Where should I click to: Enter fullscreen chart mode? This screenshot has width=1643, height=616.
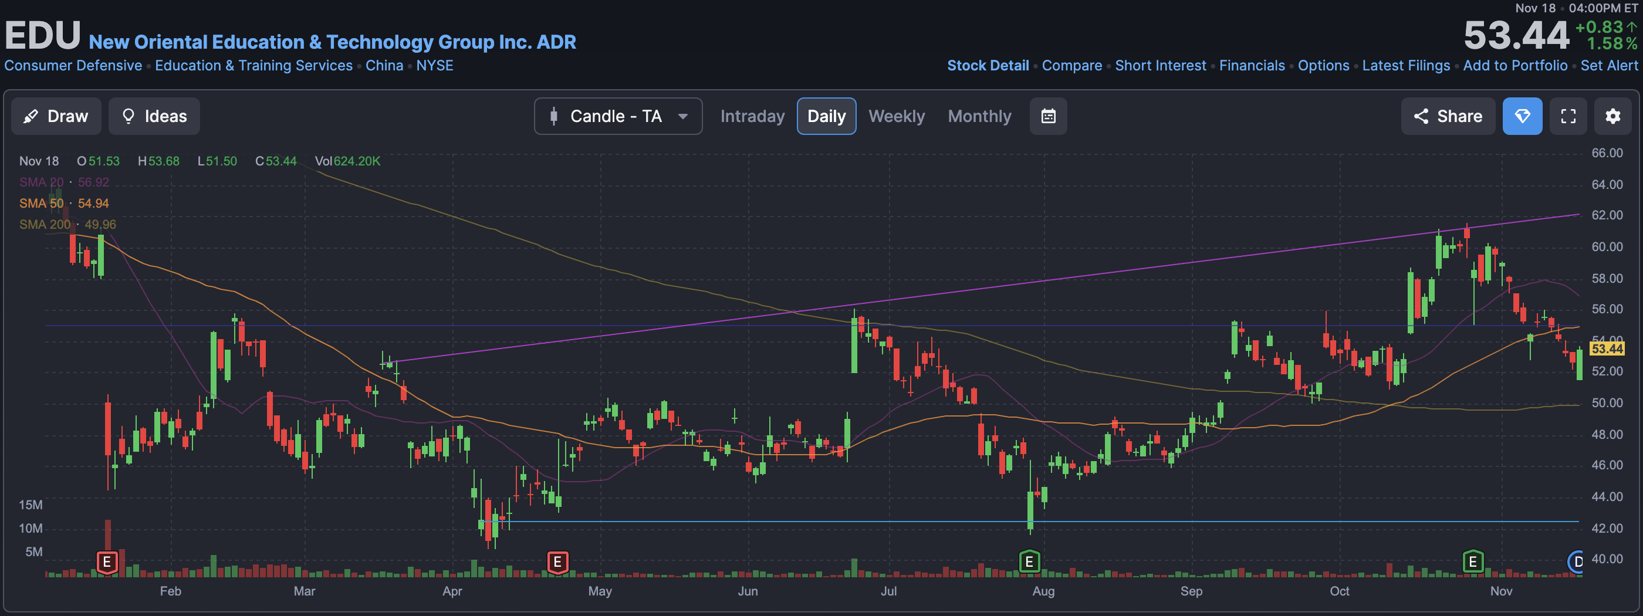(1568, 116)
